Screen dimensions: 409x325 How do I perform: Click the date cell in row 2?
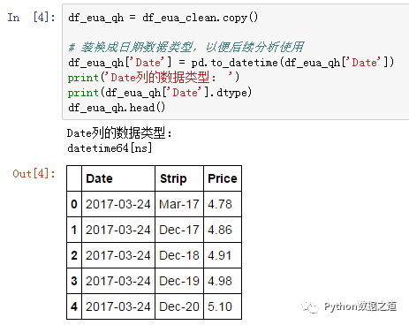pos(118,255)
